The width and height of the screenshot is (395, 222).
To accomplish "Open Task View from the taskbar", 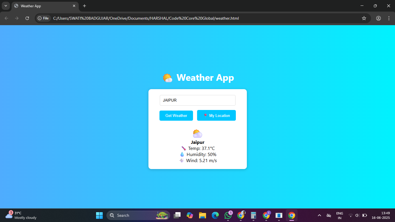I will 177,215.
